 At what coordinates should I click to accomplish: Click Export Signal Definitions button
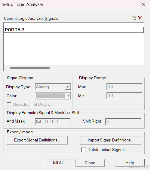tap(37, 140)
